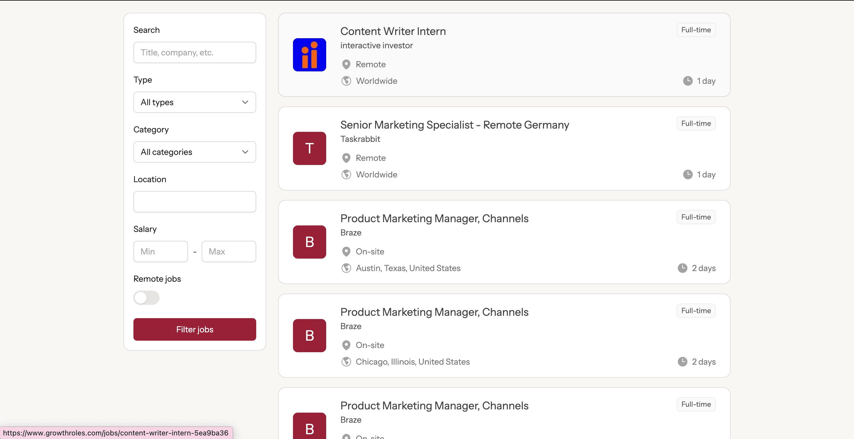Click globe icon on Taskrabbit job card

click(x=346, y=174)
